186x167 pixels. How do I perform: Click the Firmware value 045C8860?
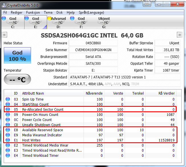(x=93, y=43)
